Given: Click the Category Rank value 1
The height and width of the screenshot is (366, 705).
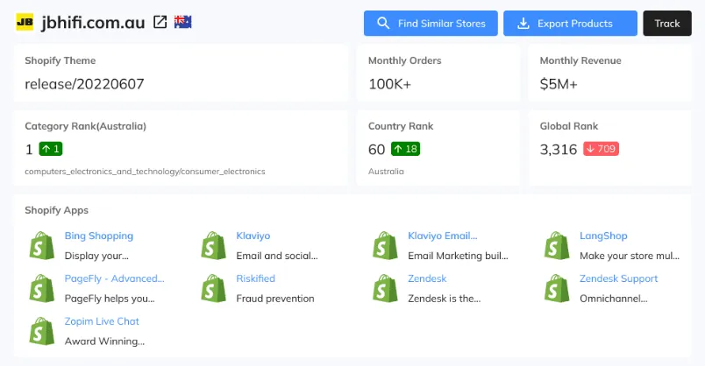Looking at the screenshot, I should click(x=29, y=149).
